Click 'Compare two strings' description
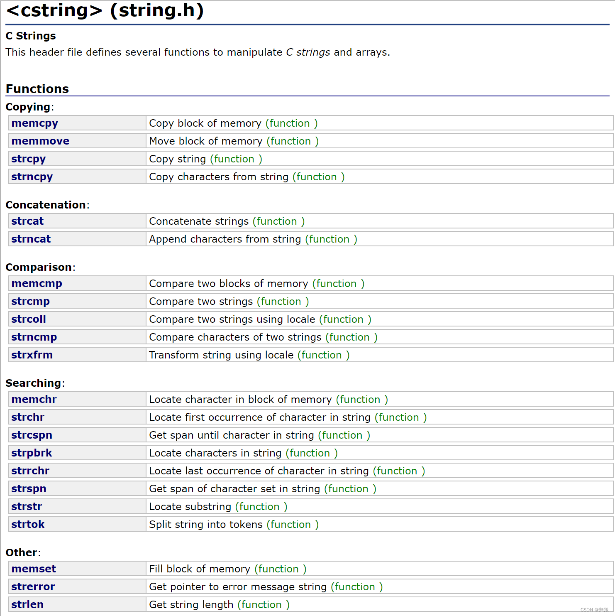The height and width of the screenshot is (616, 615). point(201,302)
